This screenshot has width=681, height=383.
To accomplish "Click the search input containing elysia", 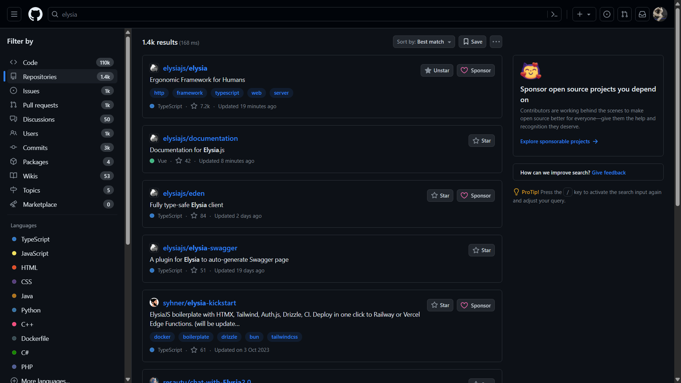I will tap(298, 14).
